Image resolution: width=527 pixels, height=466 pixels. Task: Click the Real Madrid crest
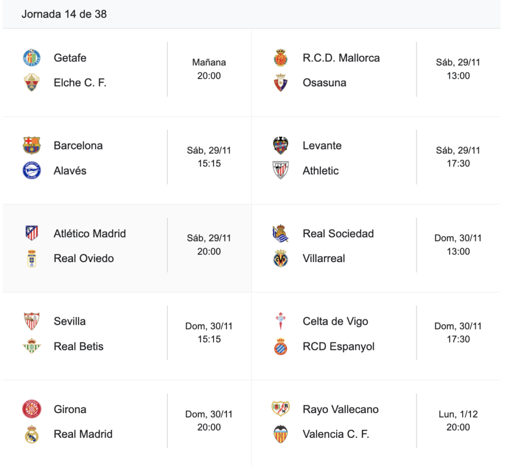pyautogui.click(x=31, y=435)
